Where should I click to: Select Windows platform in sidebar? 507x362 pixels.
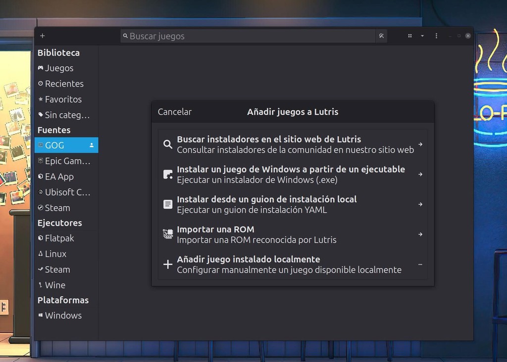(66, 316)
